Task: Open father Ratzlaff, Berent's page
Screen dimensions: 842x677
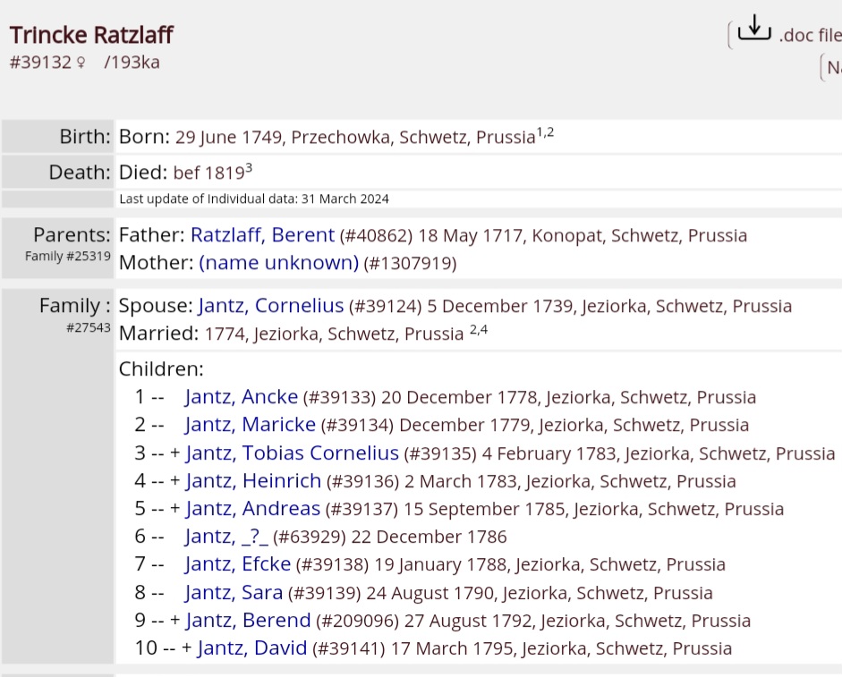Action: [x=262, y=235]
